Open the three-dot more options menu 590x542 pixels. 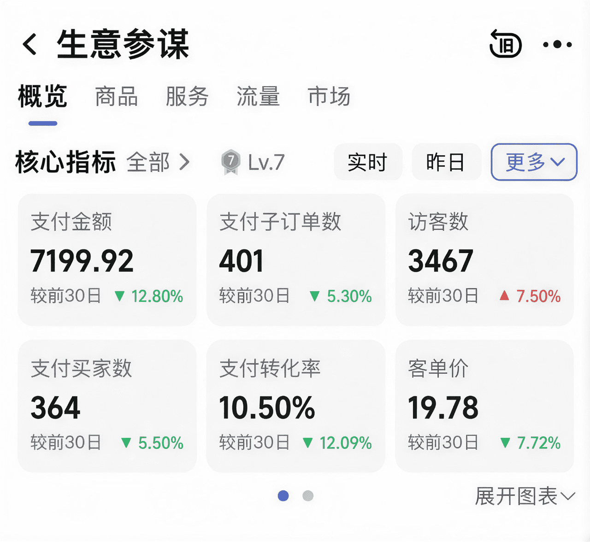(x=557, y=45)
